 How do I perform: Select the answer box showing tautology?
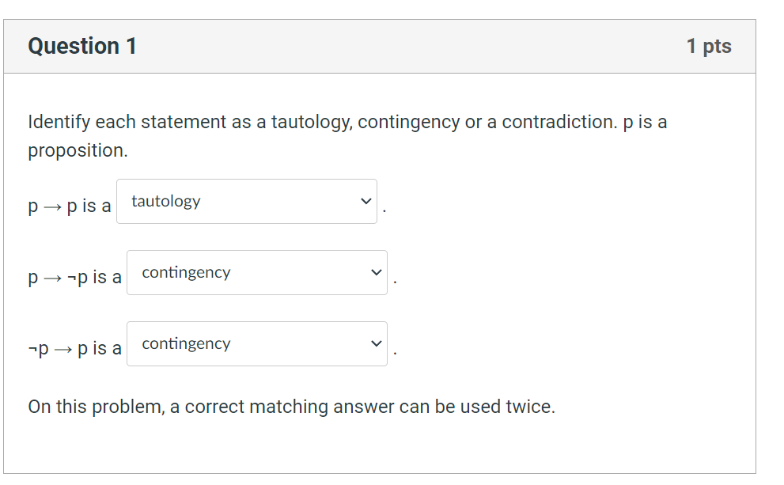coord(246,201)
